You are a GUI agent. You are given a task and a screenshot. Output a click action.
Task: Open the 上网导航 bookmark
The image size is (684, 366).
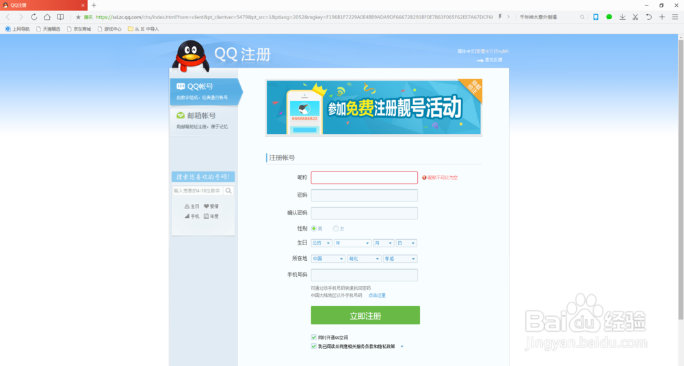point(18,29)
